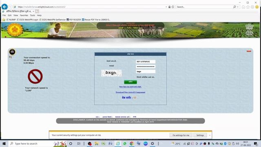261x147 pixels.
Task: Open the Tools menu
Action: click(33, 16)
